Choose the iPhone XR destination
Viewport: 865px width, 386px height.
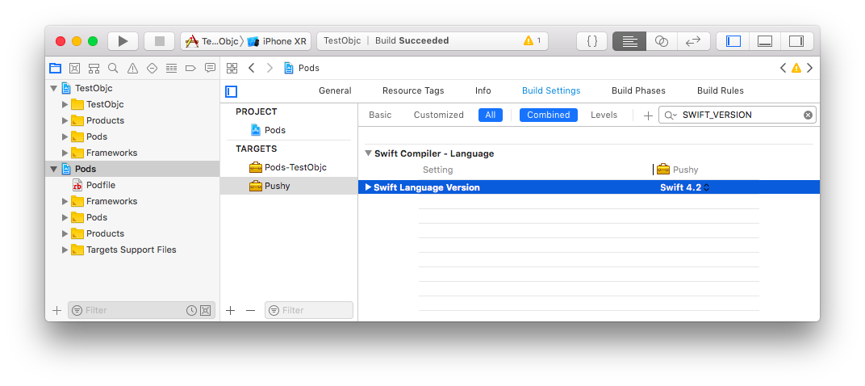pyautogui.click(x=277, y=41)
